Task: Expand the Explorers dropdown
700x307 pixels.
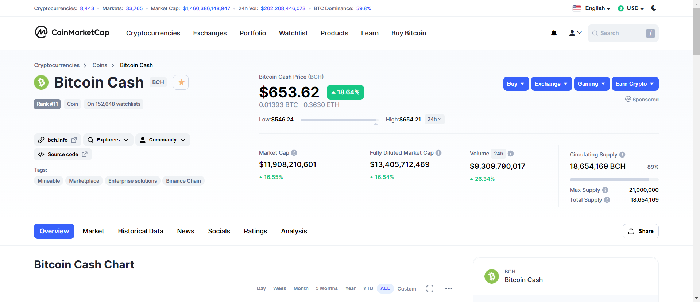Action: click(x=108, y=140)
